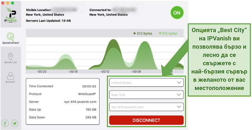This screenshot has height=130, width=252.
Task: Click the Time Connected value 00:00:43
Action: coord(89,87)
